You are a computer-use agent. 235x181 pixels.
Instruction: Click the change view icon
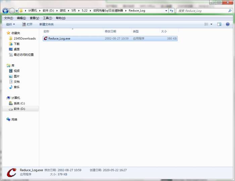(x=206, y=24)
